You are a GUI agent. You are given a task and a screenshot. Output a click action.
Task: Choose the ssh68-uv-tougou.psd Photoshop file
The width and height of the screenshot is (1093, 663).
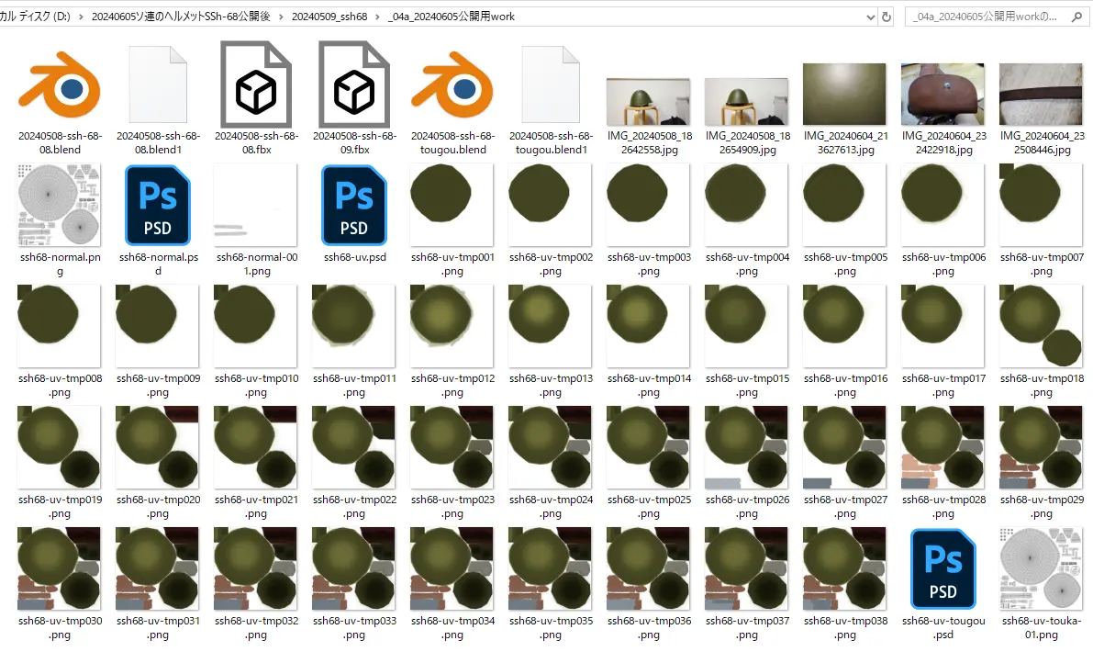pos(942,569)
